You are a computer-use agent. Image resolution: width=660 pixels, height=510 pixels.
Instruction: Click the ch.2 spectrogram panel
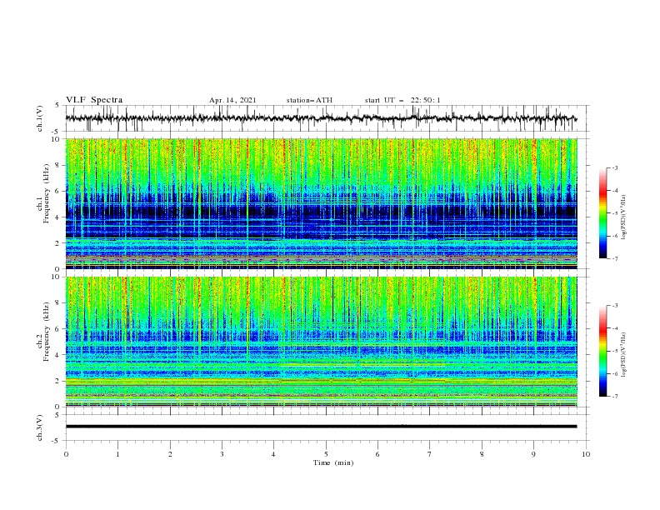[321, 342]
